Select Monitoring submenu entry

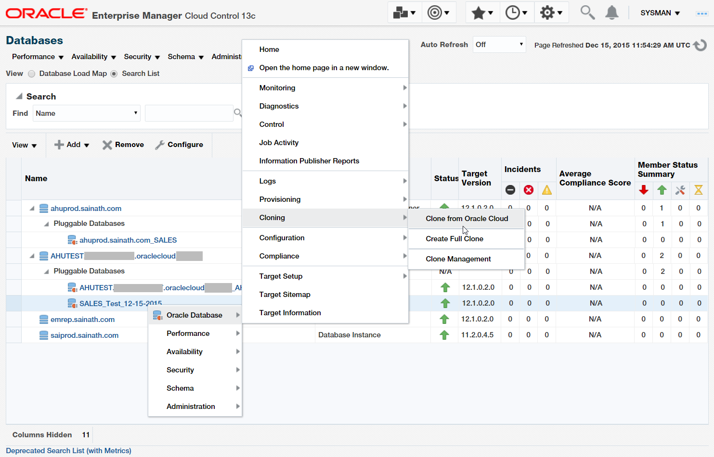click(x=325, y=88)
